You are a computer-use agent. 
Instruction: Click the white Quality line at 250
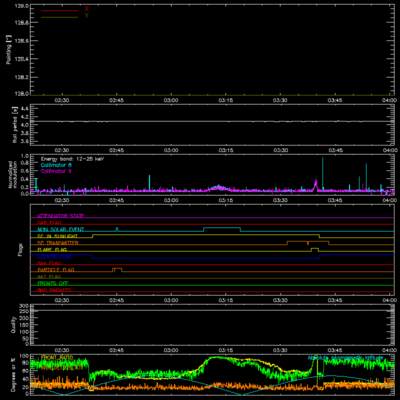click(212, 310)
